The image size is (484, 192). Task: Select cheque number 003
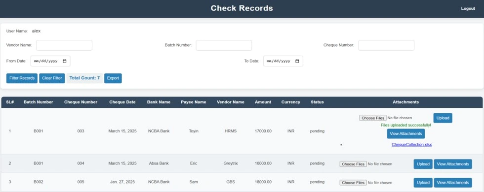[81, 131]
